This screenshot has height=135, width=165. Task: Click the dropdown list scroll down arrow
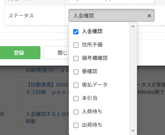coord(133,131)
